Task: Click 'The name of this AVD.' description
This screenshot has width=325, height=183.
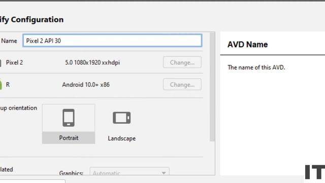Action: coord(256,68)
